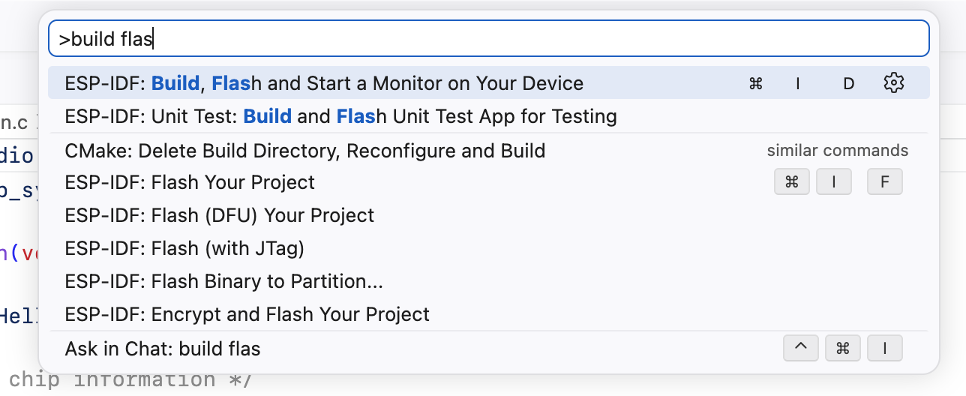966x396 pixels.
Task: Click the "similar commands" label
Action: (837, 151)
